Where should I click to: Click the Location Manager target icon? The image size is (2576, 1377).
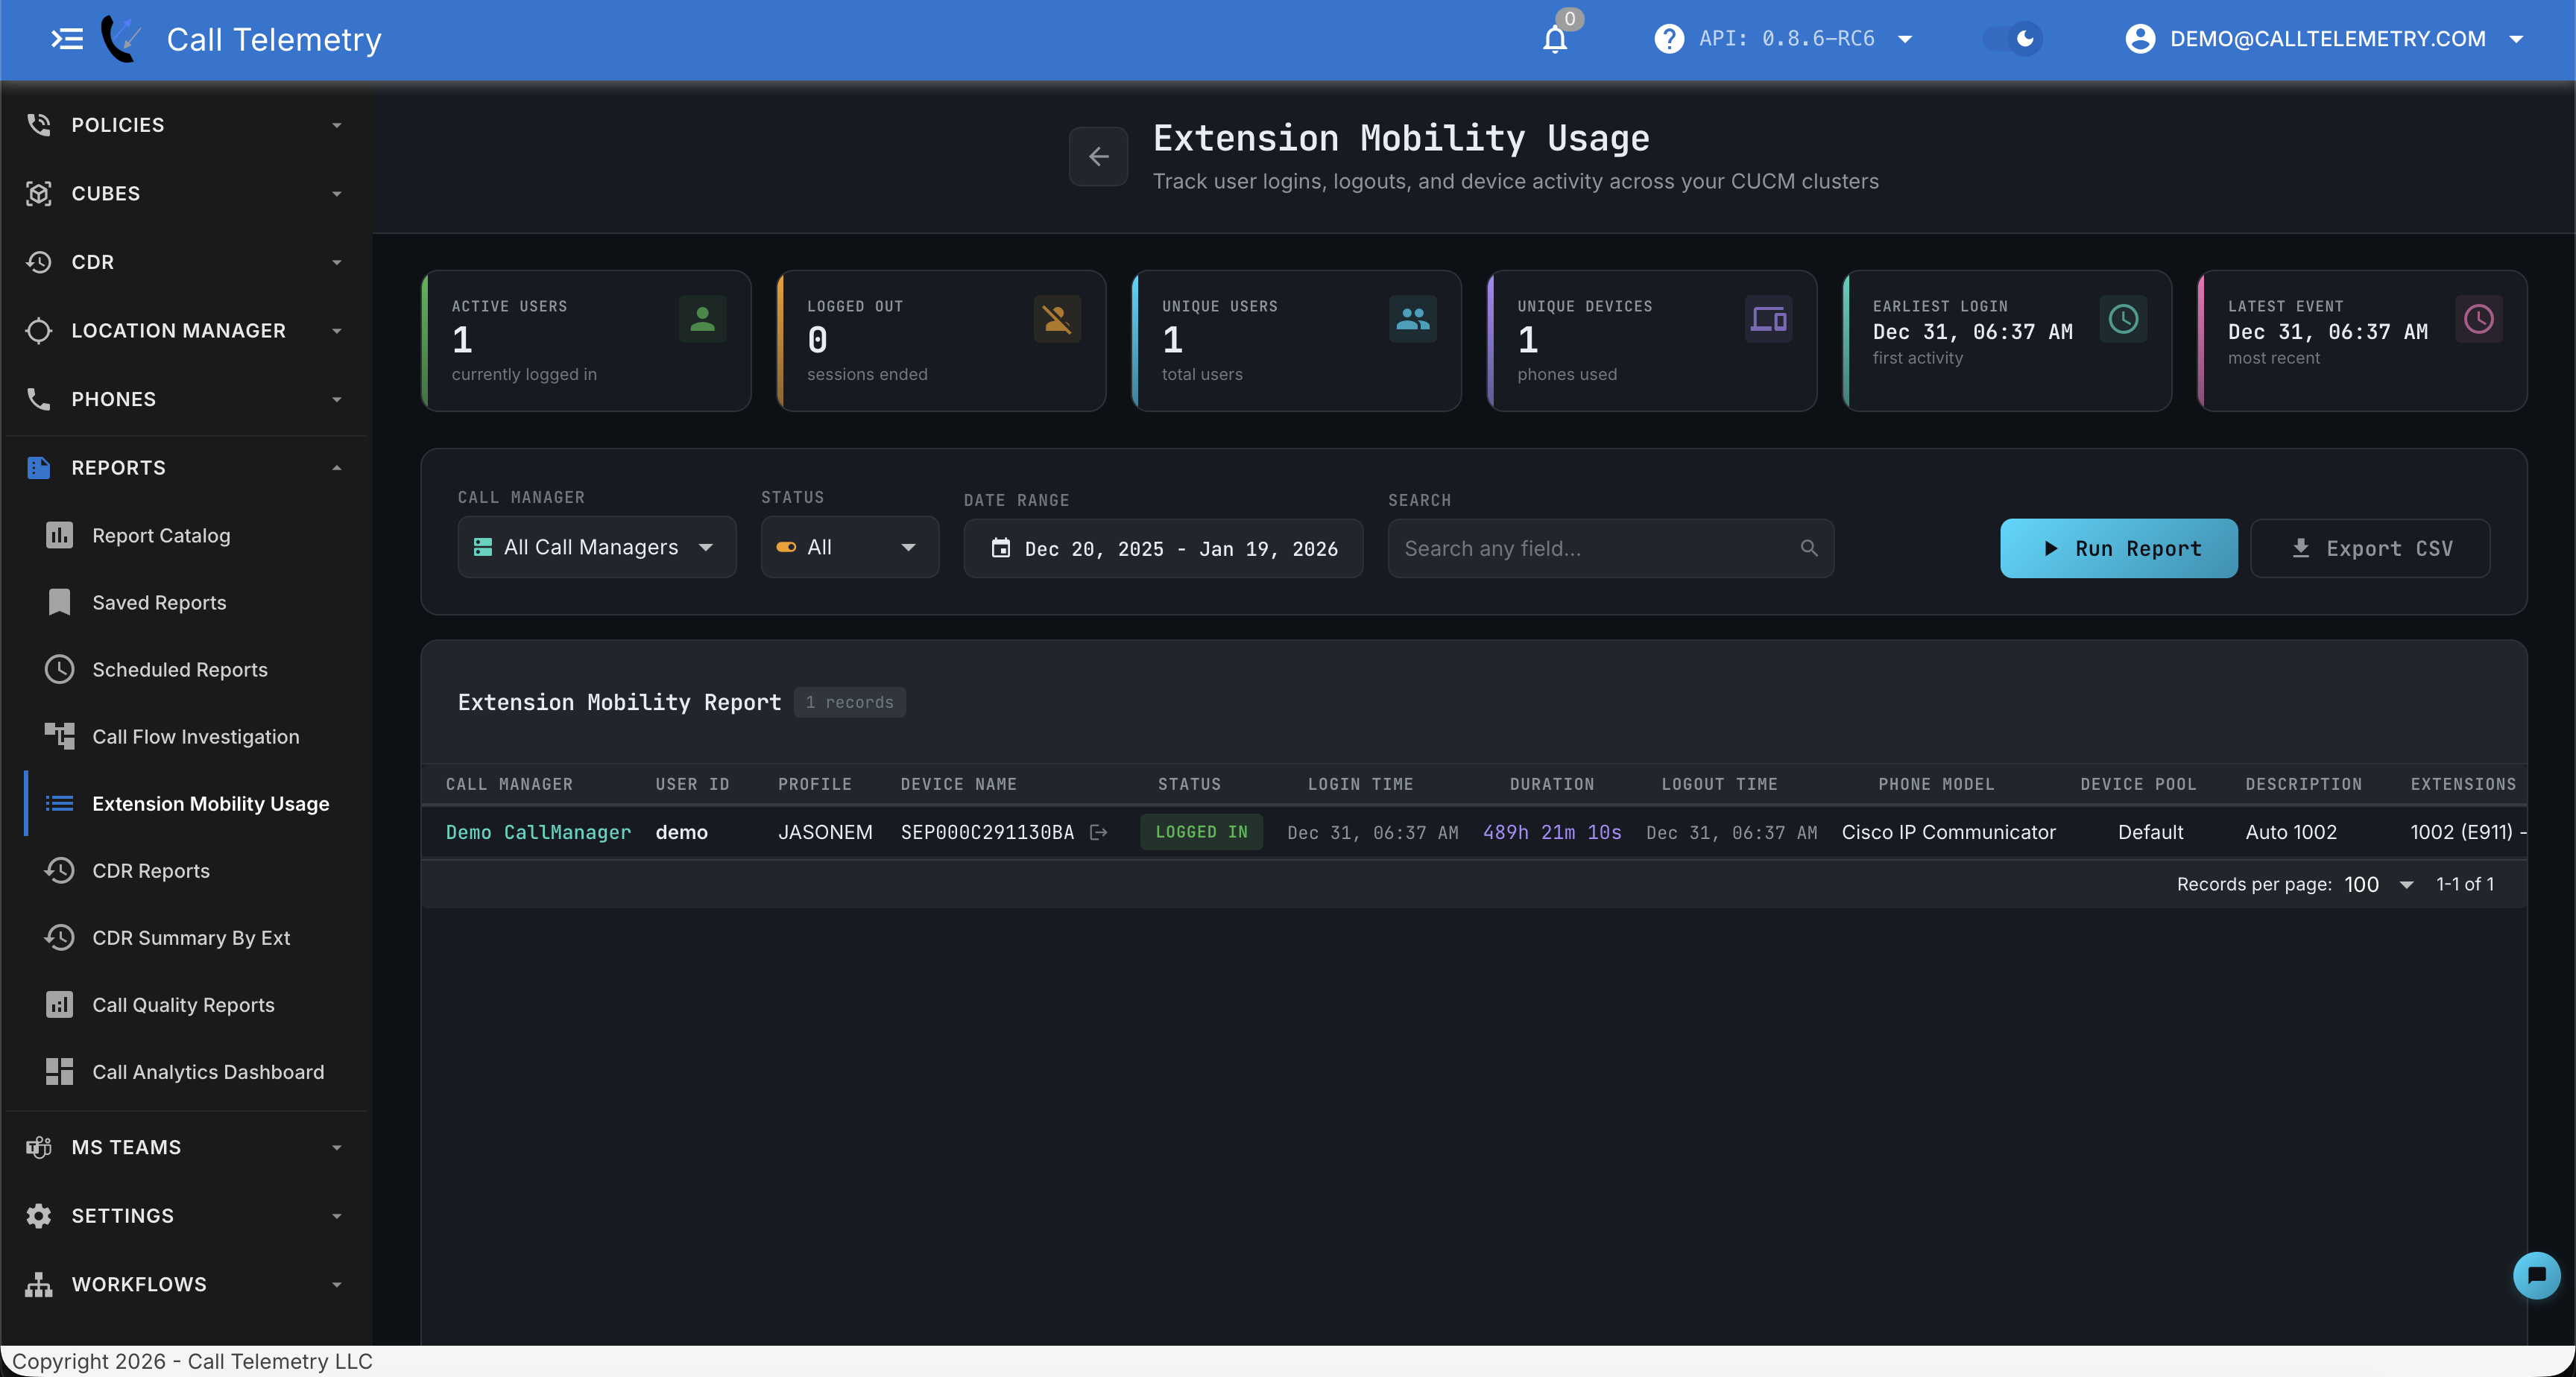(x=38, y=330)
